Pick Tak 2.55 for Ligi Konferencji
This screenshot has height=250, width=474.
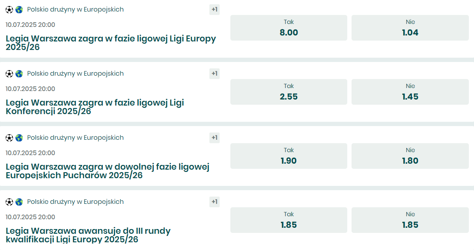[x=289, y=92]
